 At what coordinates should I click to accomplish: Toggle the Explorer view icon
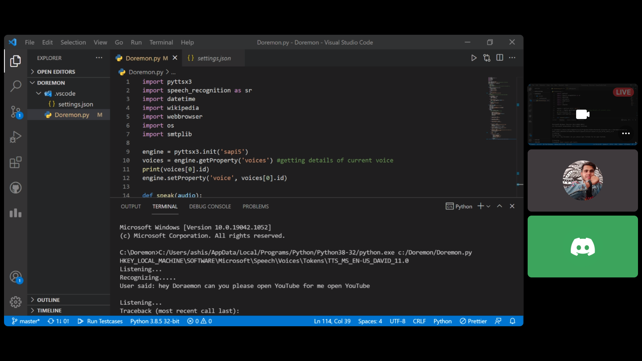click(x=15, y=61)
